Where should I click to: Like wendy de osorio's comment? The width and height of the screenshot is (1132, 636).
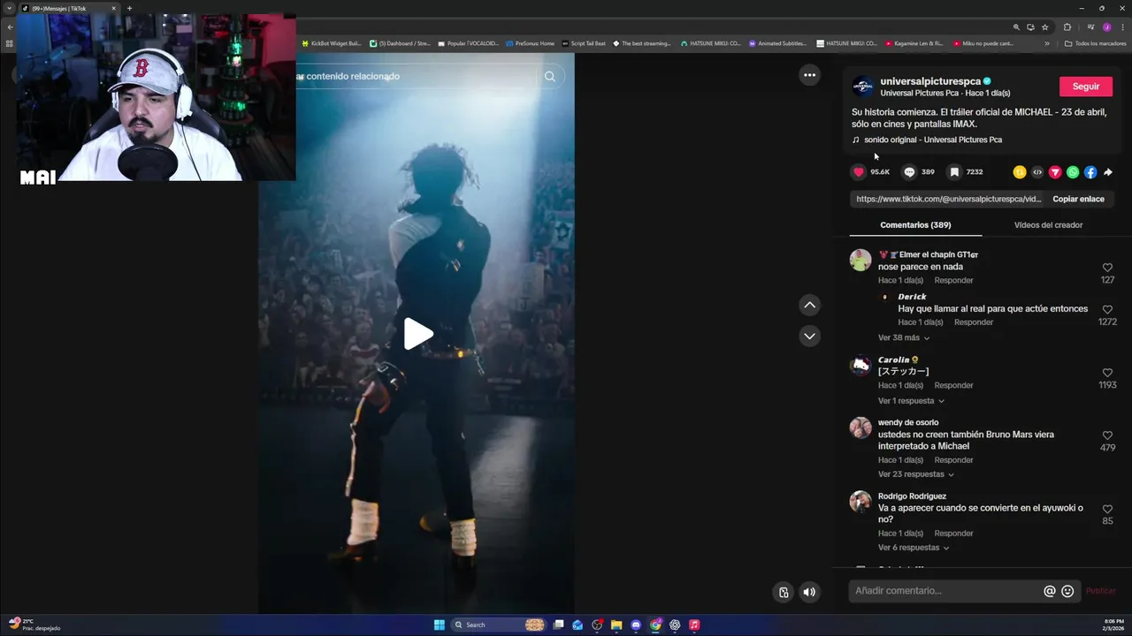[x=1107, y=435]
